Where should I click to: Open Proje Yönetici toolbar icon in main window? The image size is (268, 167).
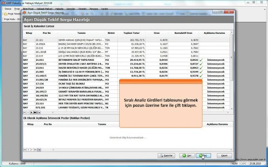(6, 14)
